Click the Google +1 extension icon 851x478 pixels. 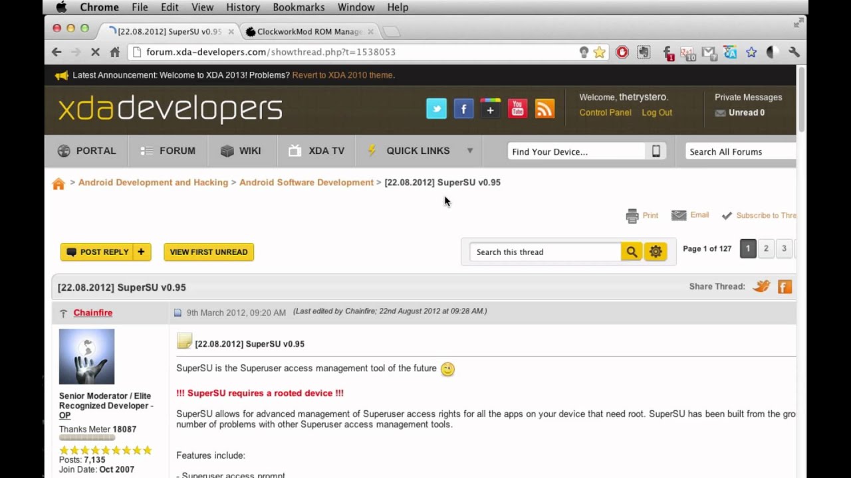687,52
